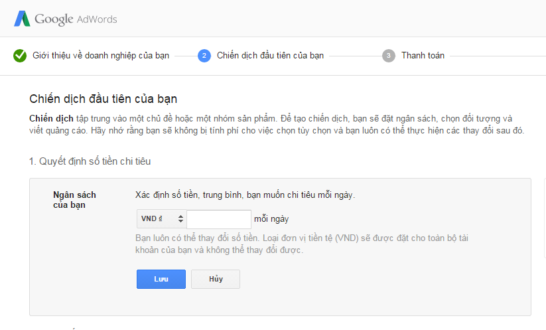
Task: Go to step 'Giới thiệu về doanh nghiệp của bạn'
Action: point(101,56)
